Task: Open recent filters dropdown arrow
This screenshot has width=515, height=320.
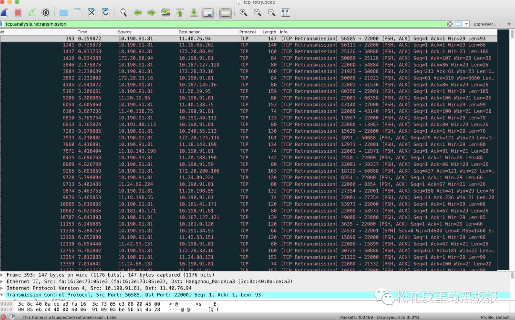Action: coord(466,24)
